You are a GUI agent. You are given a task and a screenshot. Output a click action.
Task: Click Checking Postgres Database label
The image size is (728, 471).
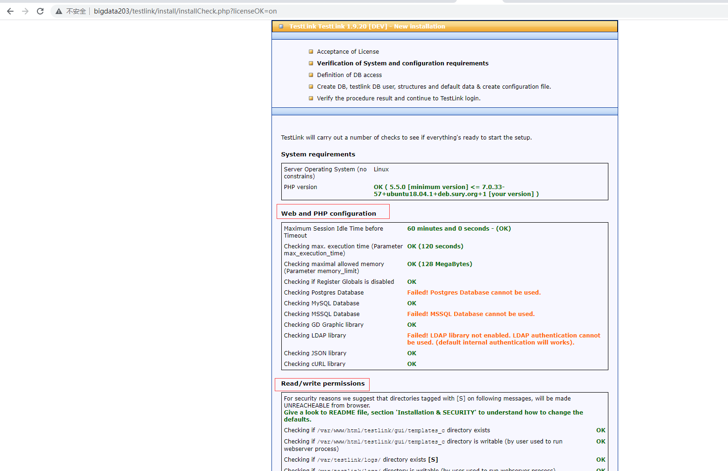pos(324,293)
